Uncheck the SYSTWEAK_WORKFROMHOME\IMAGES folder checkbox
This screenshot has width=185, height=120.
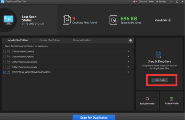(4, 72)
